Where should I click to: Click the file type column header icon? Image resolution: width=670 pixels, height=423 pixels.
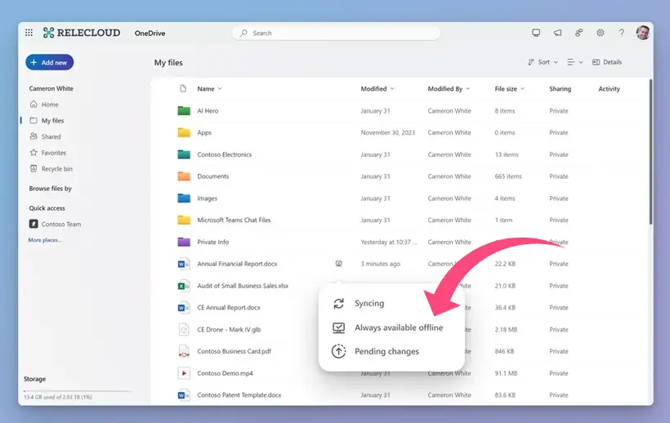[183, 88]
